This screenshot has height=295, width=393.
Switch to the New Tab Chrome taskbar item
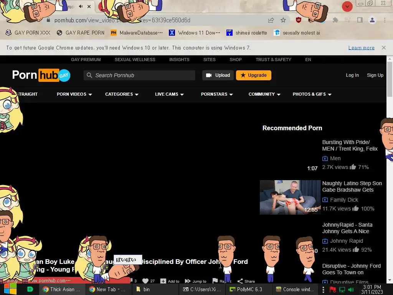tap(108, 289)
